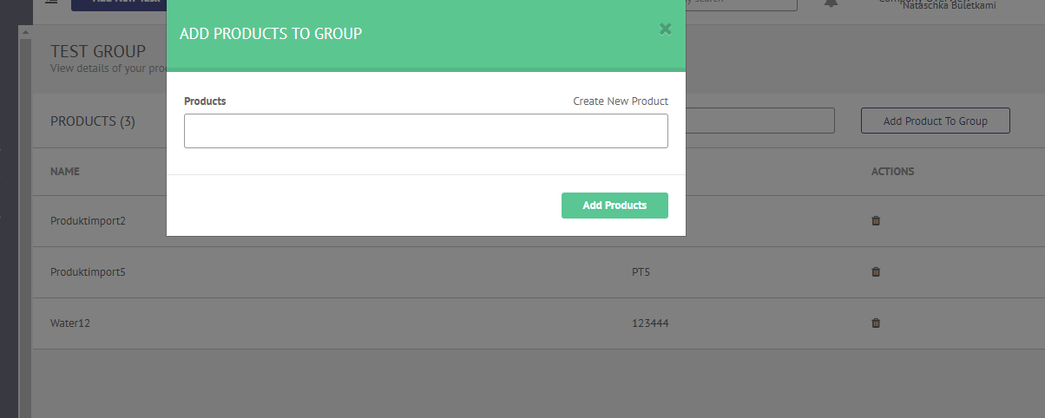This screenshot has height=418, width=1045.
Task: Select the Produktimport5 product name
Action: coord(89,271)
